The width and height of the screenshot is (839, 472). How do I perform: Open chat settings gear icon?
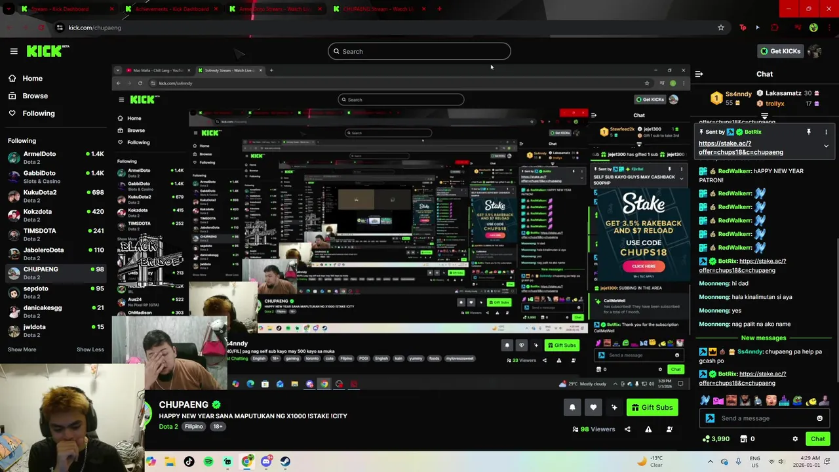[x=795, y=439]
